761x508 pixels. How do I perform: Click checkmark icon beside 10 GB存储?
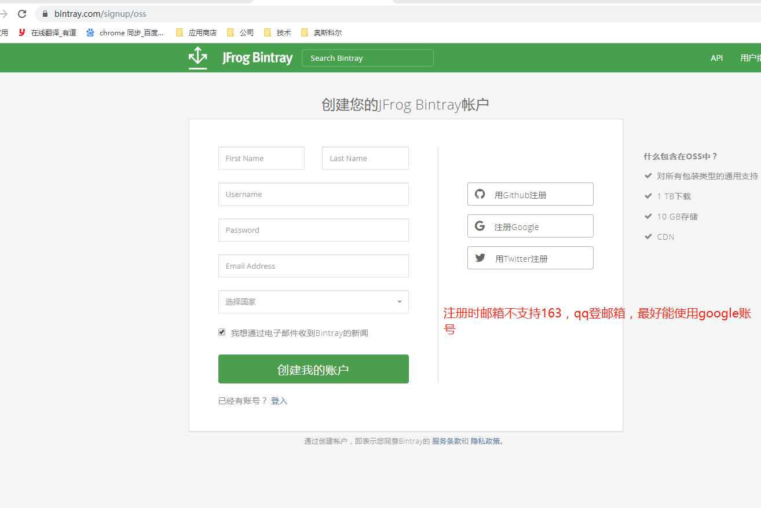coord(648,216)
